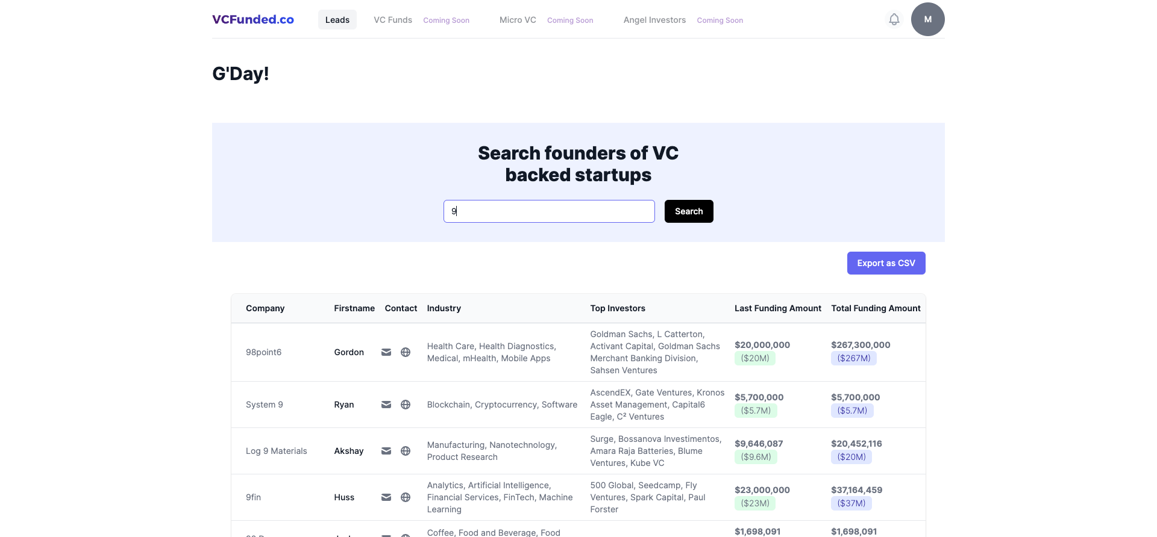Select the Angel Investors tab
Image resolution: width=1157 pixels, height=537 pixels.
click(654, 20)
